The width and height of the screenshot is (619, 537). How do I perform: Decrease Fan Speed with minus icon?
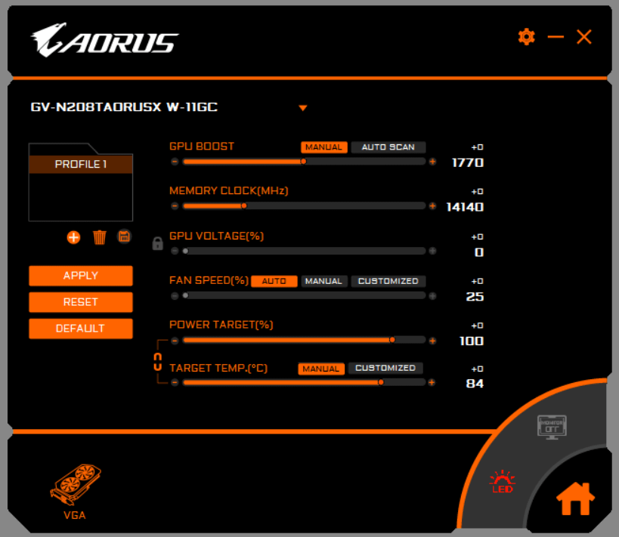[175, 296]
